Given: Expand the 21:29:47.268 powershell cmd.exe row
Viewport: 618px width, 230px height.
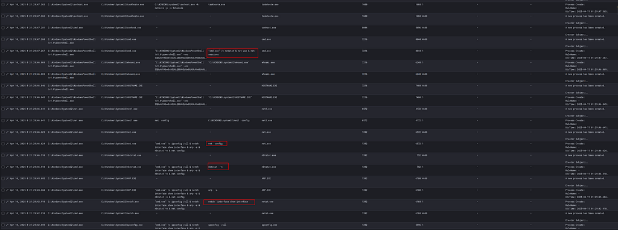Looking at the screenshot, I should [7, 39].
